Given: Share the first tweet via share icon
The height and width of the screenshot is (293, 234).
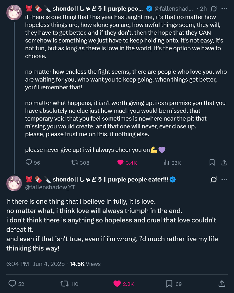Looking at the screenshot, I should pyautogui.click(x=224, y=162).
